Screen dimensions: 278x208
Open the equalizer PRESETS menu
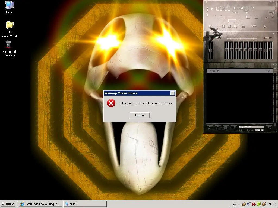coord(268,38)
